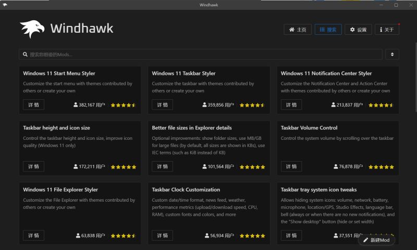
Task: Click the 76,878 用户 user count
Action: point(348,167)
